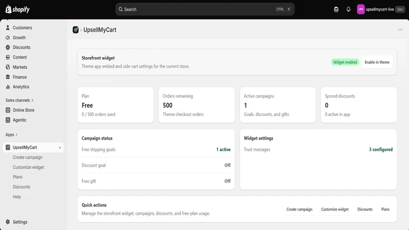This screenshot has height=230, width=409.
Task: Open Discounts submenu under UpsellMyCart
Action: 21,187
